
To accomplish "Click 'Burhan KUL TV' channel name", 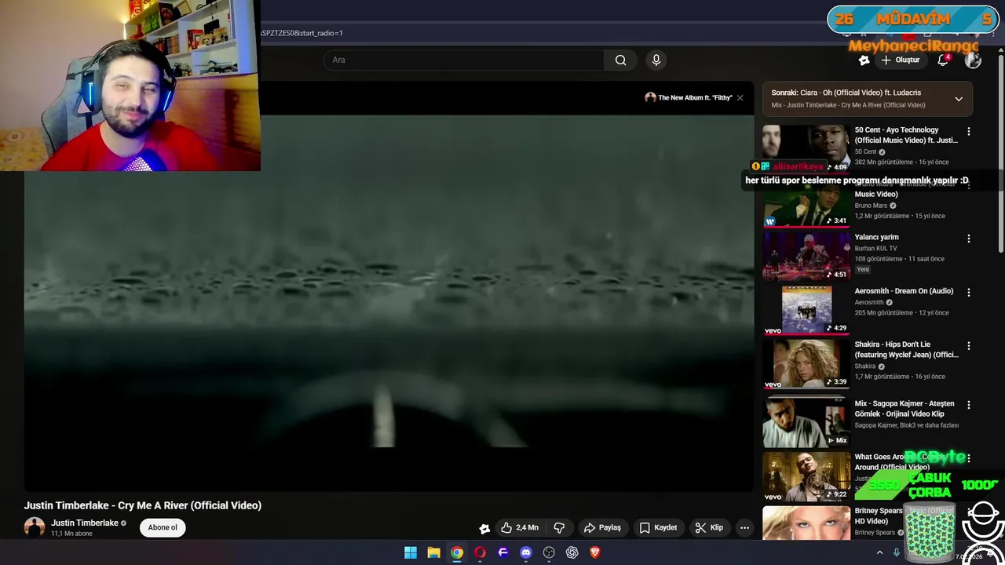I will [875, 249].
